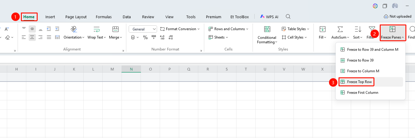Choose Freeze to Column M
The image size is (415, 138).
pyautogui.click(x=371, y=71)
